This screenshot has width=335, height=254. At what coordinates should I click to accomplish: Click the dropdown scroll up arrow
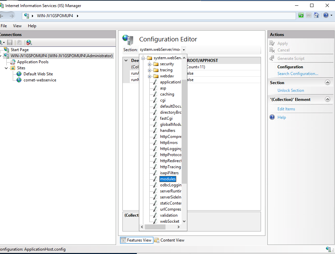pyautogui.click(x=184, y=58)
